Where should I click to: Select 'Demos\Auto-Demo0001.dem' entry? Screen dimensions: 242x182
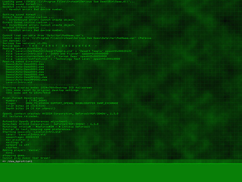(25, 64)
